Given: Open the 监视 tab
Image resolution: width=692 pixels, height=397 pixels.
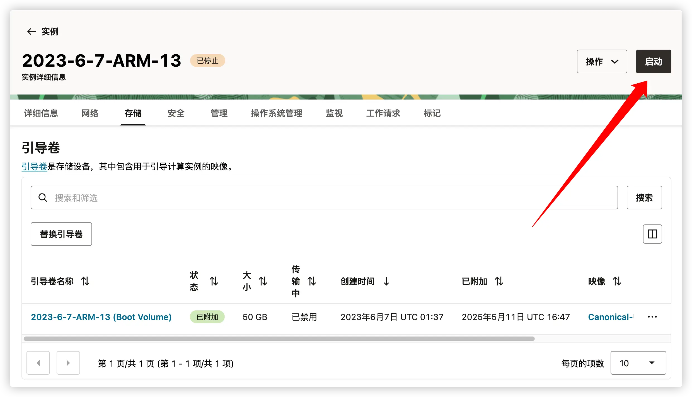Looking at the screenshot, I should point(334,113).
